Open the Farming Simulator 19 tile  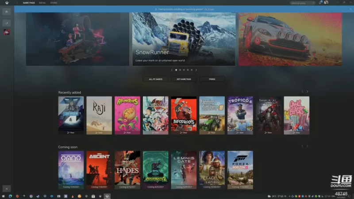click(212, 115)
